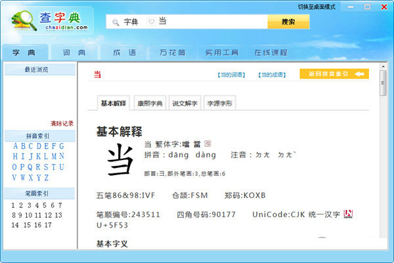
Task: Open the 万花筒 tab
Action: click(x=173, y=52)
